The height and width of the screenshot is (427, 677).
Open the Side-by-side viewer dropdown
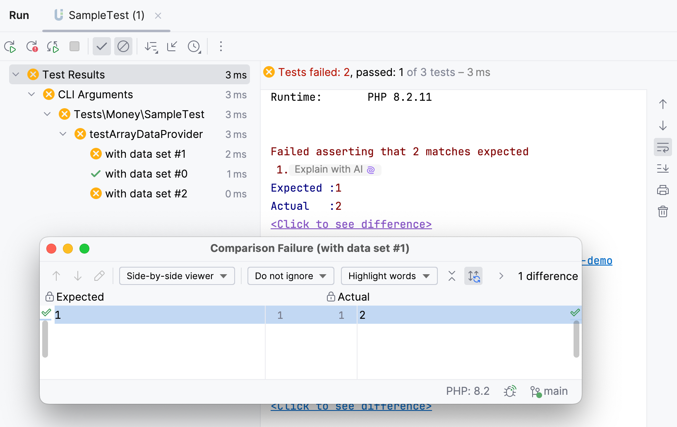[177, 276]
